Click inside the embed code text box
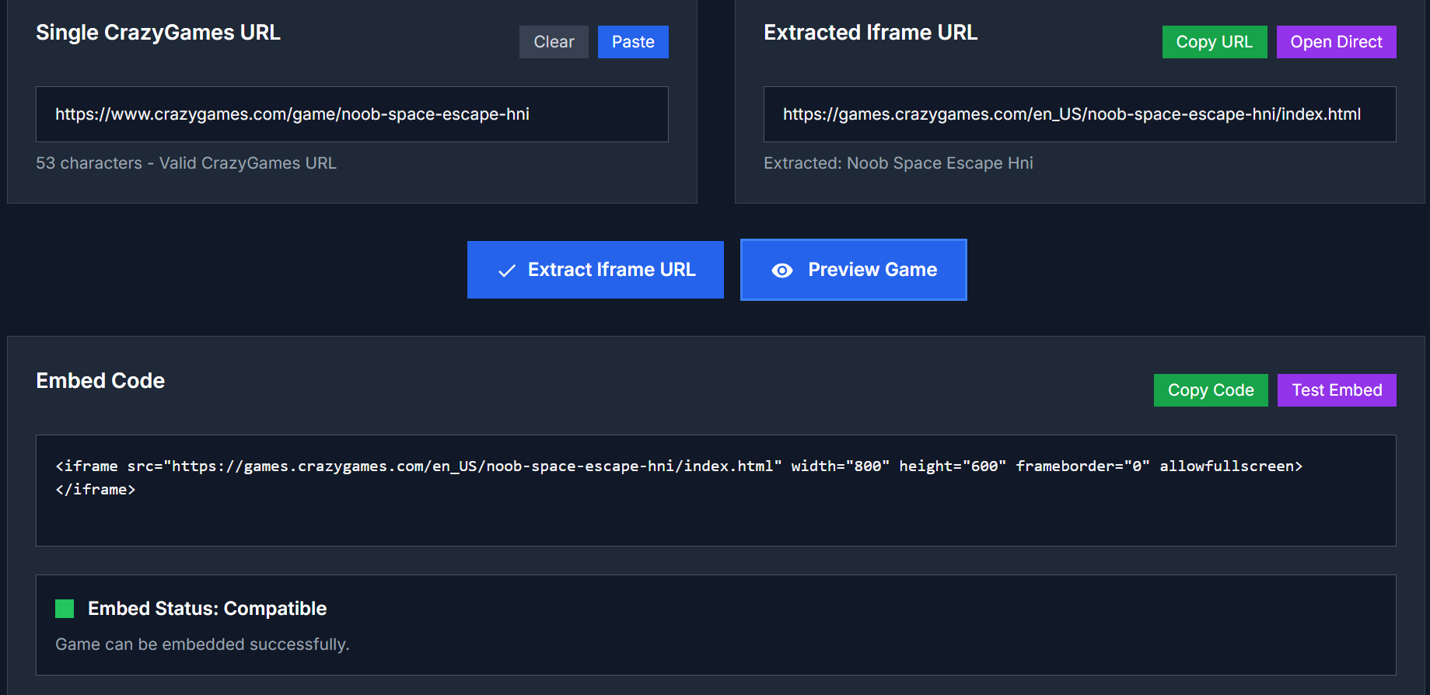This screenshot has width=1430, height=695. pos(716,491)
